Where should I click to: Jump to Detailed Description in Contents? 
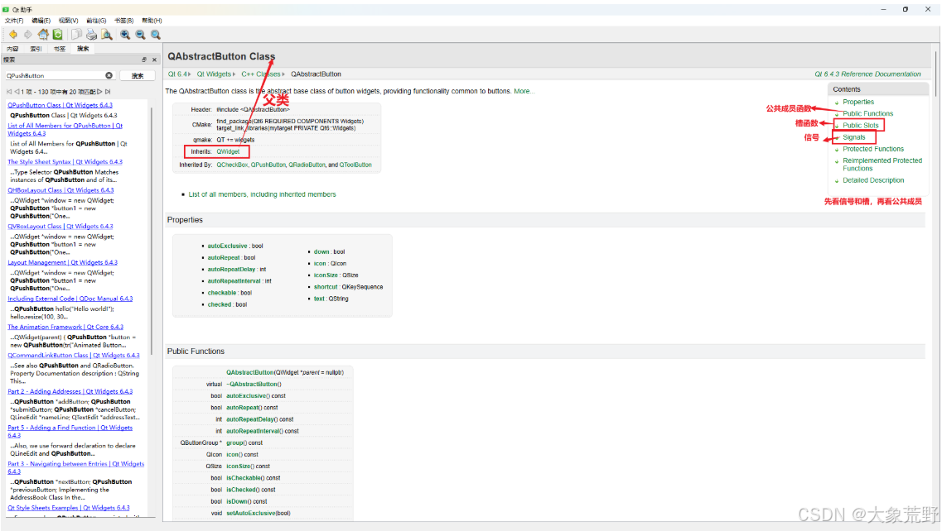[x=873, y=180]
